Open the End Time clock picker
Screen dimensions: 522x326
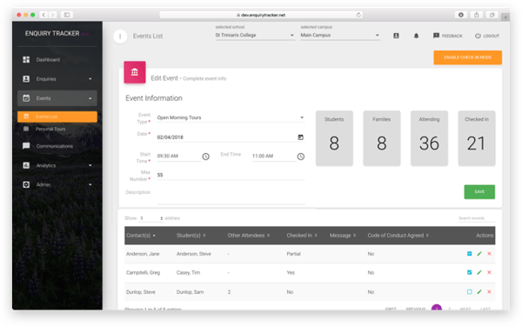point(301,156)
